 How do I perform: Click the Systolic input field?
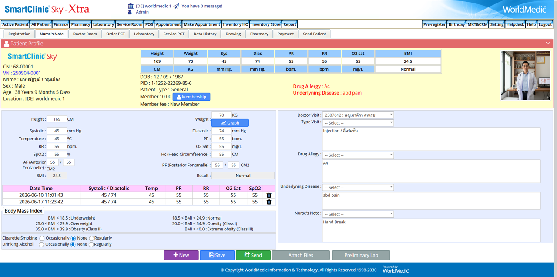(x=57, y=131)
